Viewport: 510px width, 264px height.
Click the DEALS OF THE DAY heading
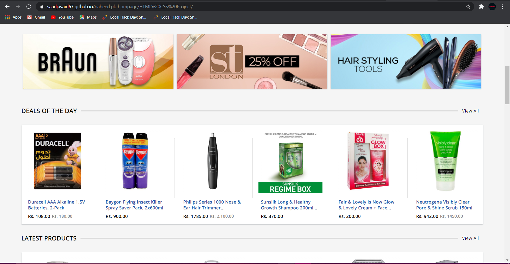(x=49, y=111)
